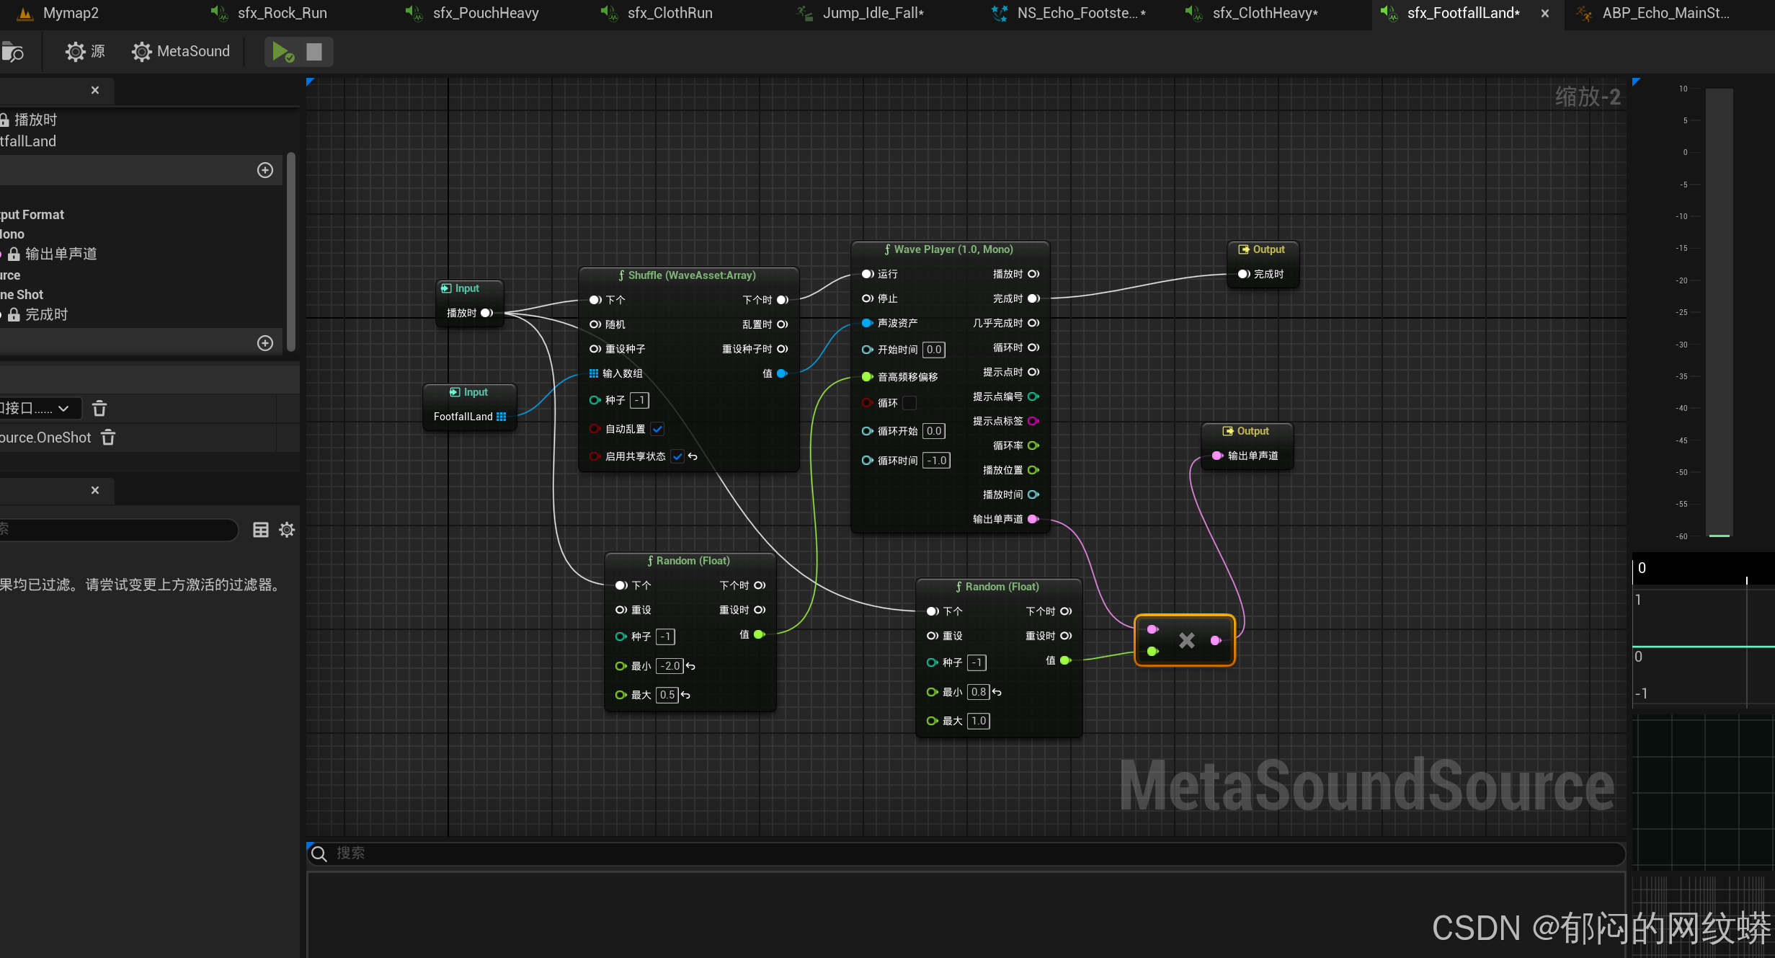Toggle property matrix table view icon
1775x958 pixels.
[261, 530]
